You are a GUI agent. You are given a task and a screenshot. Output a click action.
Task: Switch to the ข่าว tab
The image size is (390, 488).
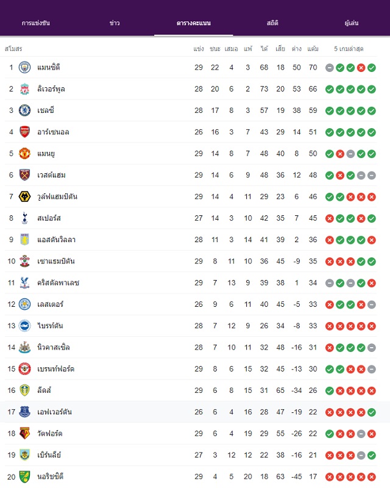(x=115, y=23)
